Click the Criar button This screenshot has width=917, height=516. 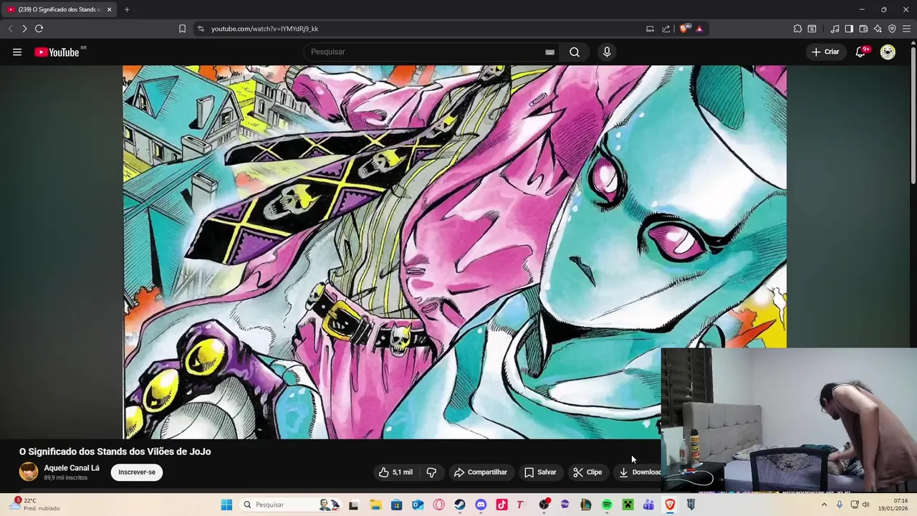pos(825,52)
